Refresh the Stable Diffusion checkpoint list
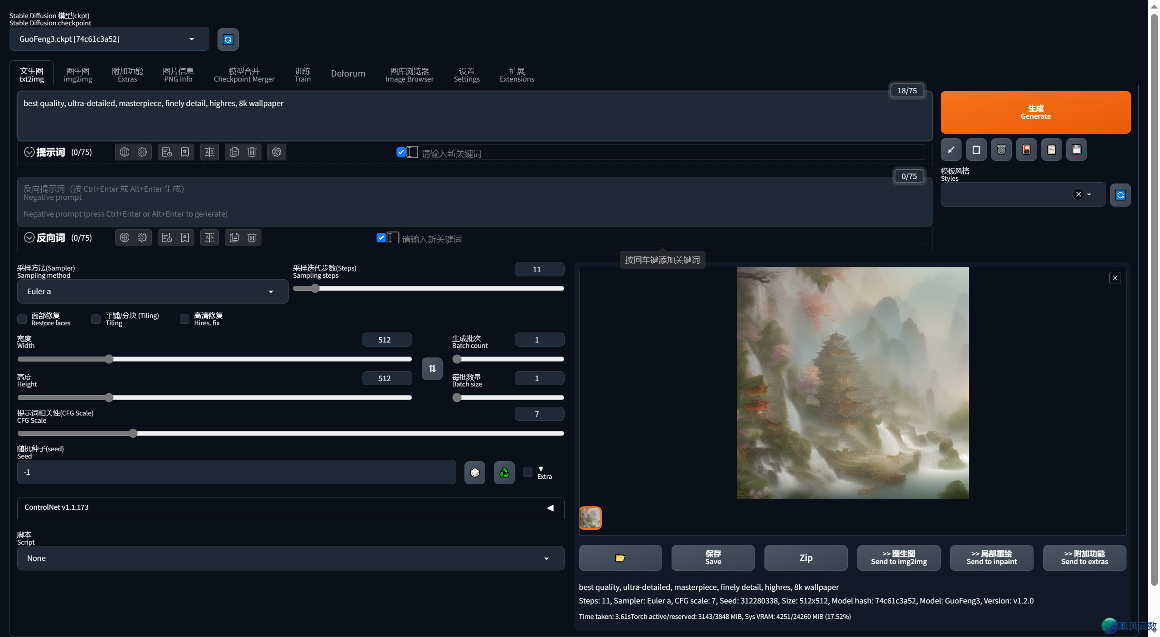 228,39
